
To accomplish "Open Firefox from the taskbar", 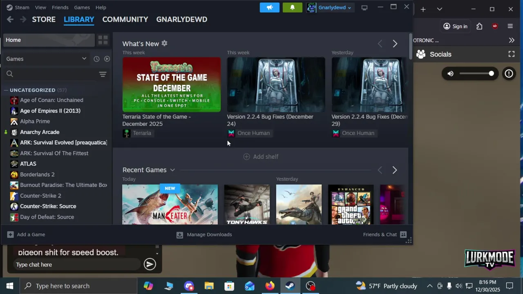I will pos(270,286).
